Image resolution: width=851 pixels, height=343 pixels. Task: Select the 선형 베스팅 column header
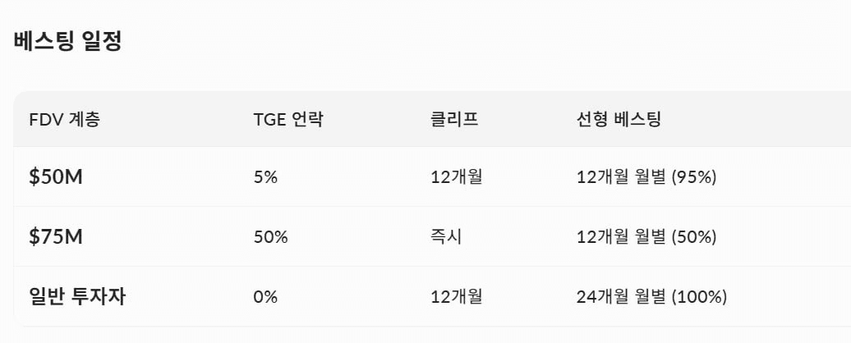click(x=619, y=119)
